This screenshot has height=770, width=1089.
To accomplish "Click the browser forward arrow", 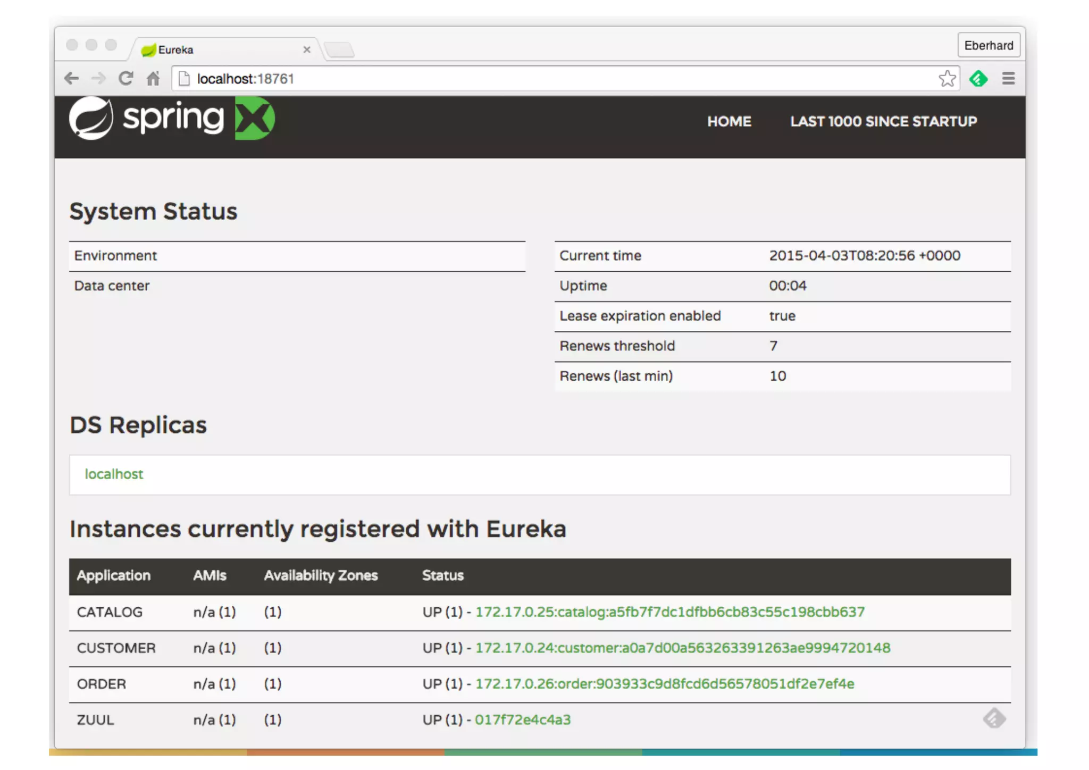I will coord(98,79).
